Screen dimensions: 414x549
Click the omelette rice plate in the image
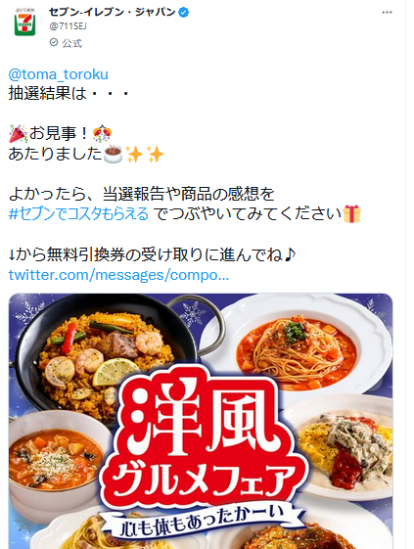click(x=345, y=448)
